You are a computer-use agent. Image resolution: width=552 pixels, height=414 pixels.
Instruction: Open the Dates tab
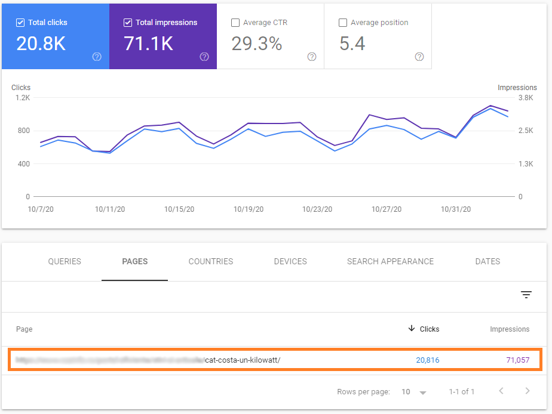pos(487,261)
